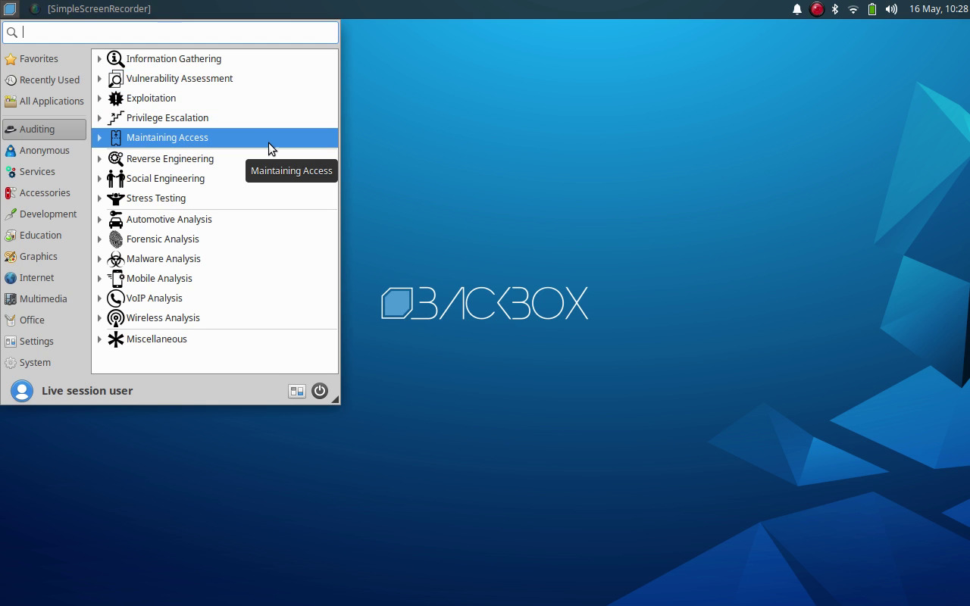
Task: Open the notifications bell in the panel
Action: pyautogui.click(x=797, y=9)
